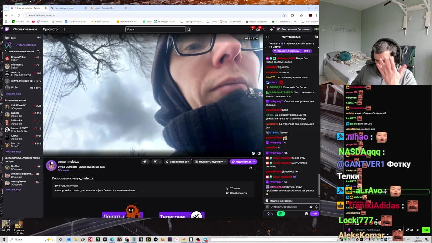Toggle the follow heart button for vanya_meladze
Viewport: 432px width, 243px height.
tap(145, 162)
